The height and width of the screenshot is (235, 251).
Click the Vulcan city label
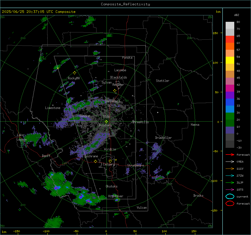click(142, 208)
